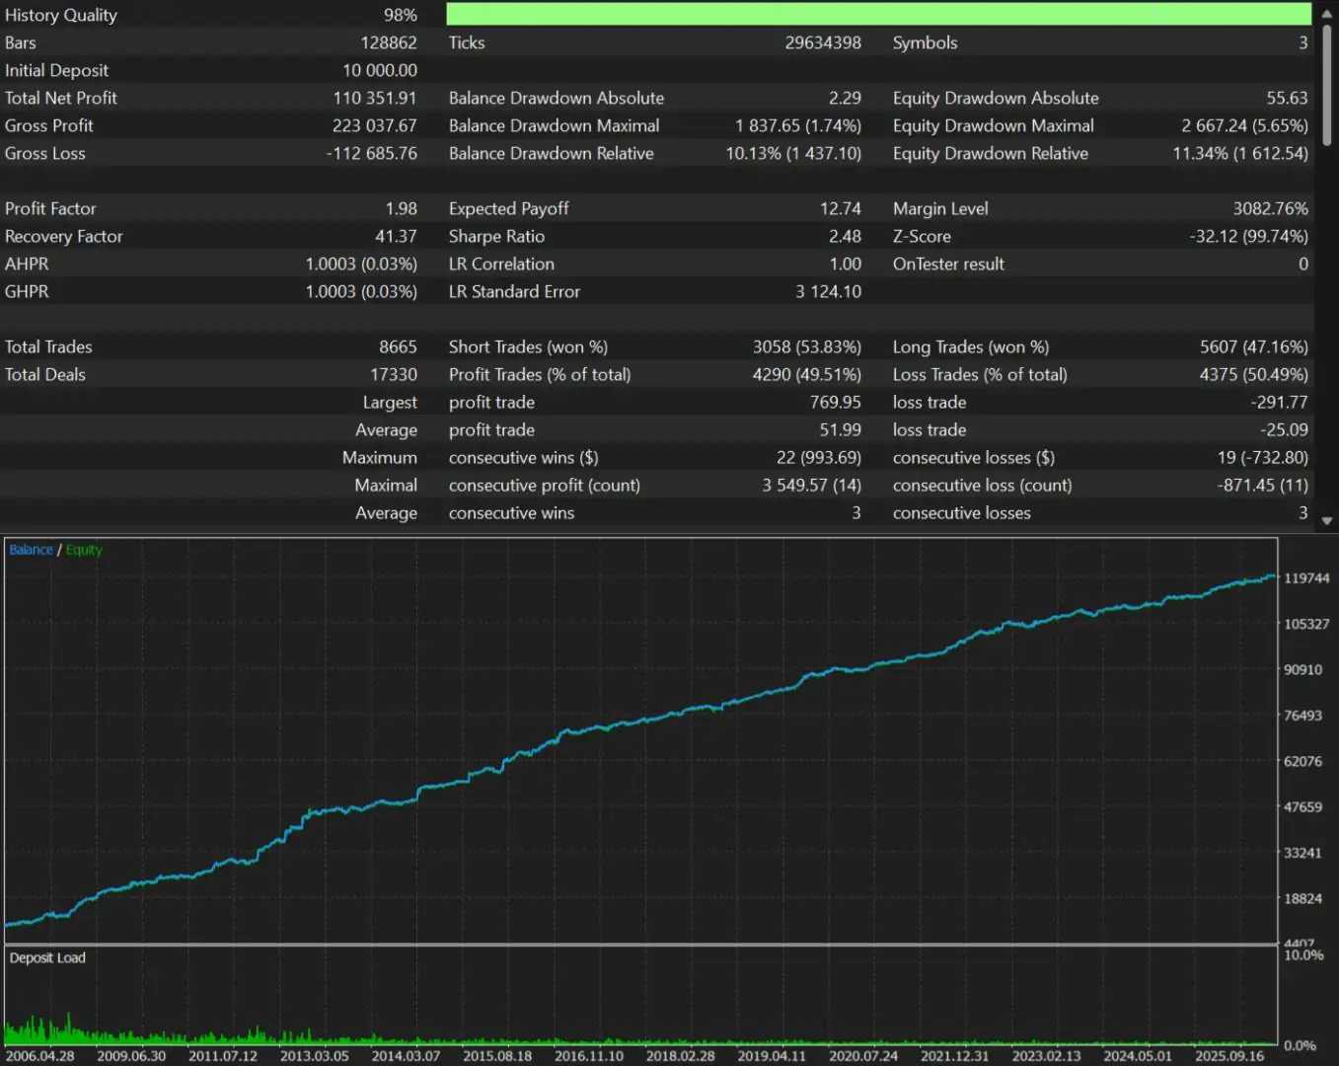Screen dimensions: 1339x1066
Task: Click the 10.0% label on the Deposit Load axis
Action: [x=1303, y=954]
